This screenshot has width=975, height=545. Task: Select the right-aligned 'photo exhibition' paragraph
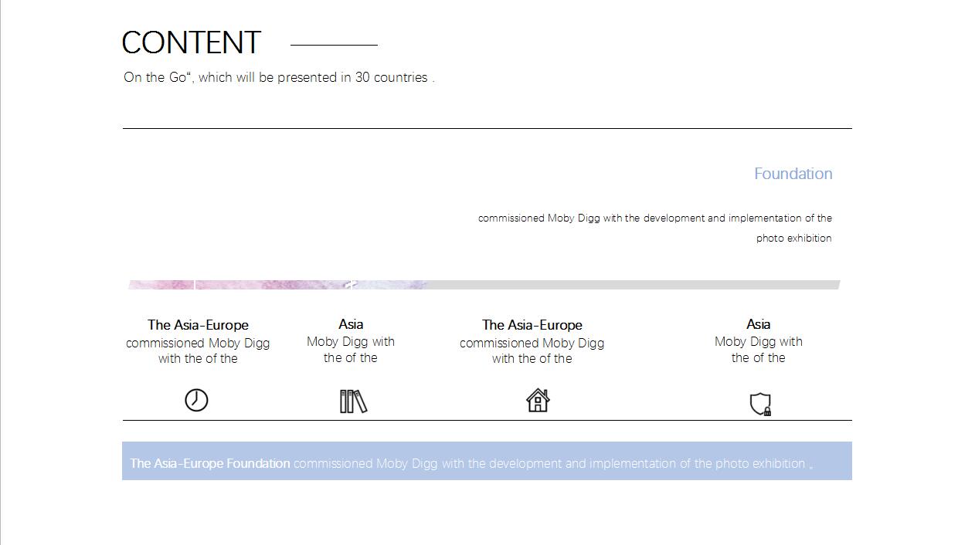click(x=654, y=228)
